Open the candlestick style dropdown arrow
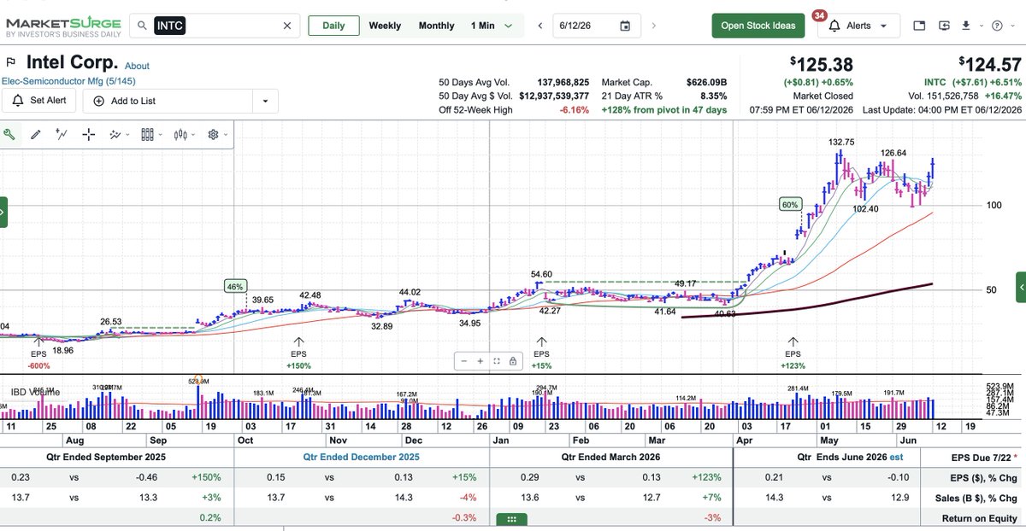Image resolution: width=1026 pixels, height=531 pixels. (x=194, y=135)
